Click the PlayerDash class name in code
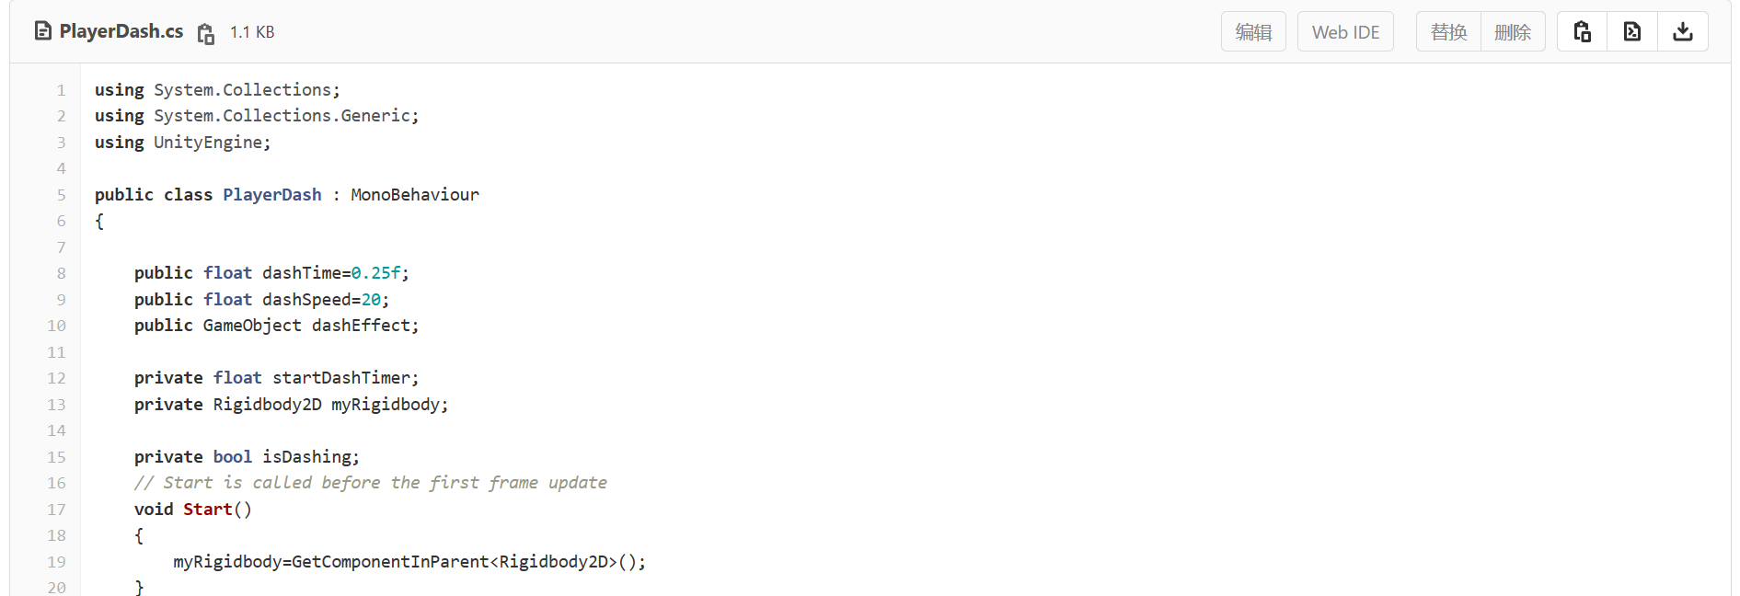 coord(272,195)
